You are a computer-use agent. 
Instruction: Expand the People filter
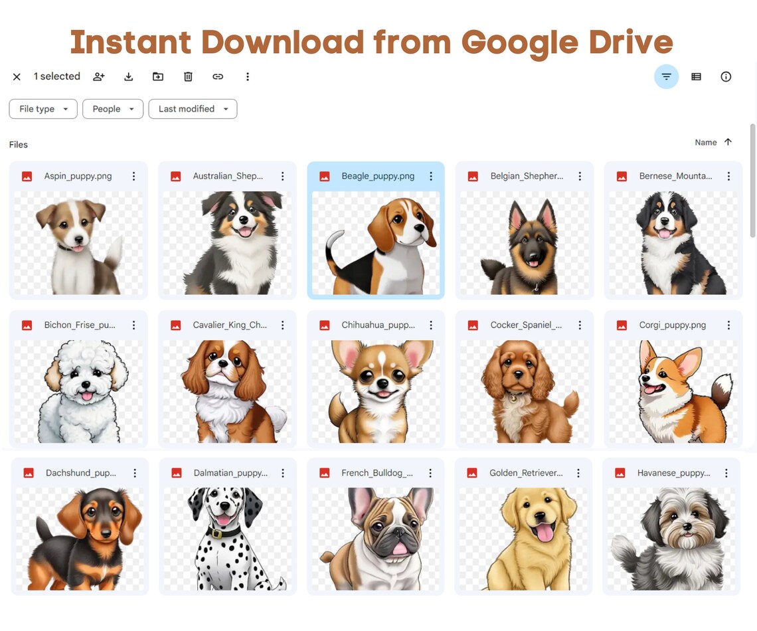click(x=112, y=109)
